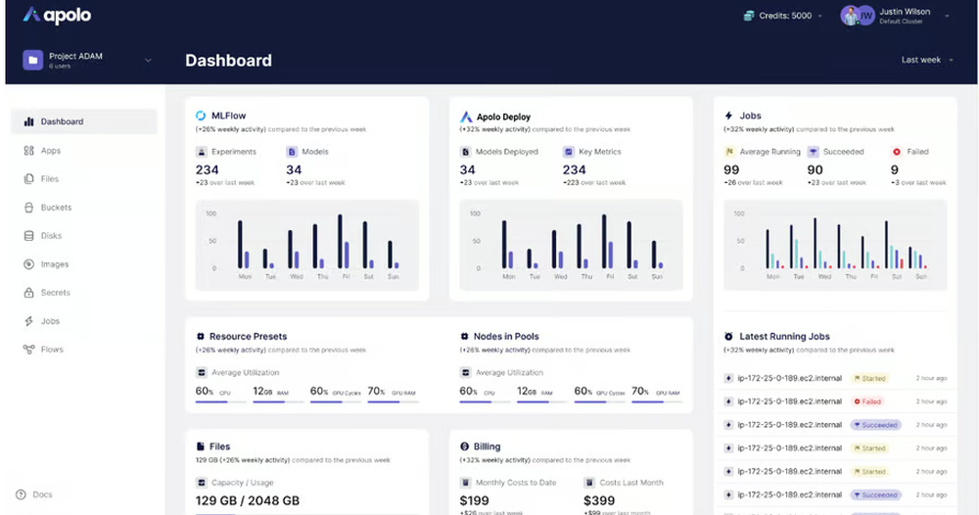Click the Succeeded trophy icon in Jobs card

(x=813, y=152)
